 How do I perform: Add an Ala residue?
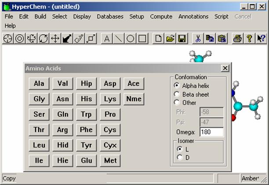coord(39,84)
